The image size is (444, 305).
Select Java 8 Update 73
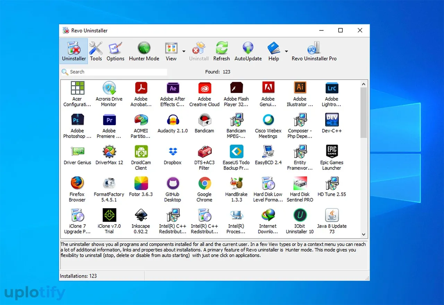point(332,221)
